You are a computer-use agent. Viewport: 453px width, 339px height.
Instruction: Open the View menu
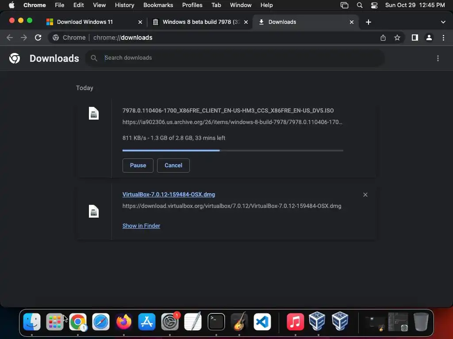99,5
